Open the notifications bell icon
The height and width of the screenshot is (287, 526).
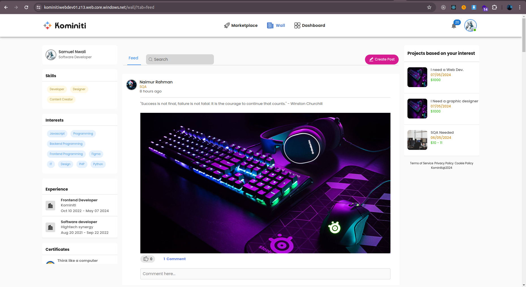click(x=454, y=26)
